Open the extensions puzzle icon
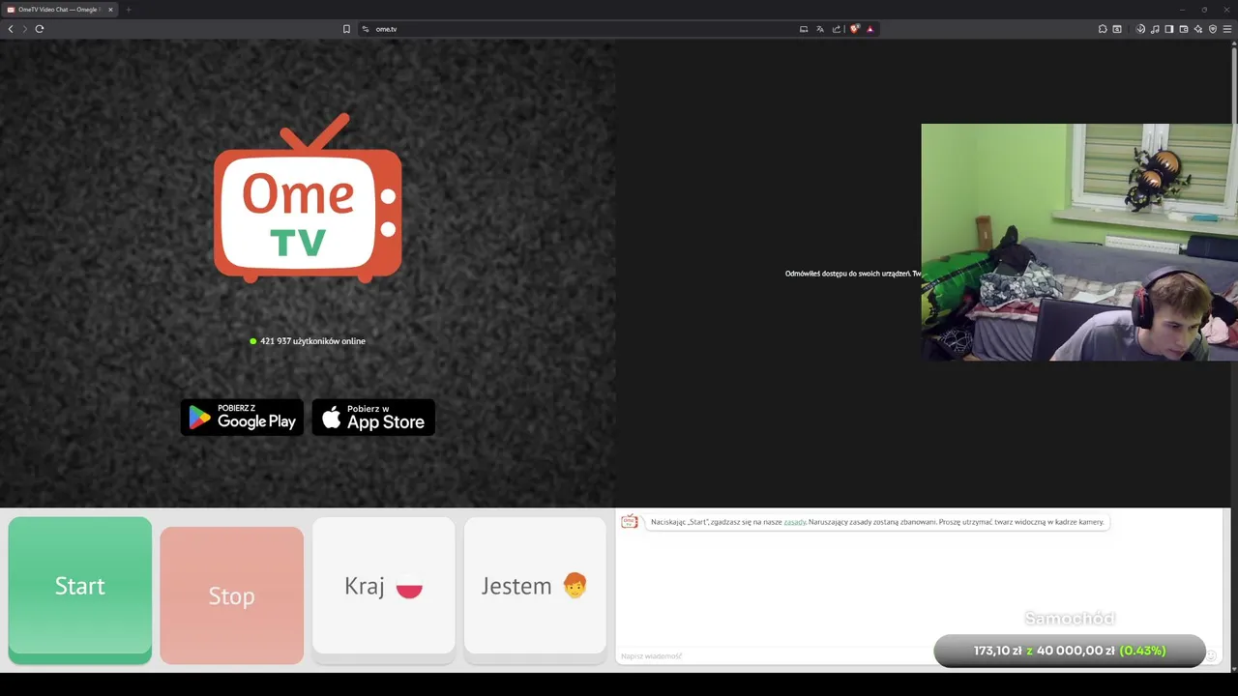Viewport: 1238px width, 696px height. [1103, 29]
